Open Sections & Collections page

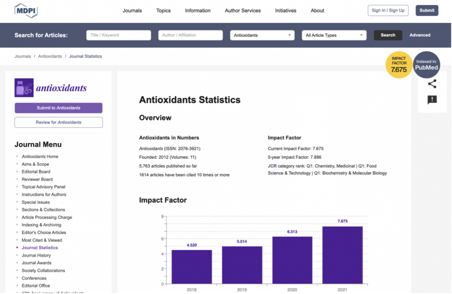coord(44,210)
